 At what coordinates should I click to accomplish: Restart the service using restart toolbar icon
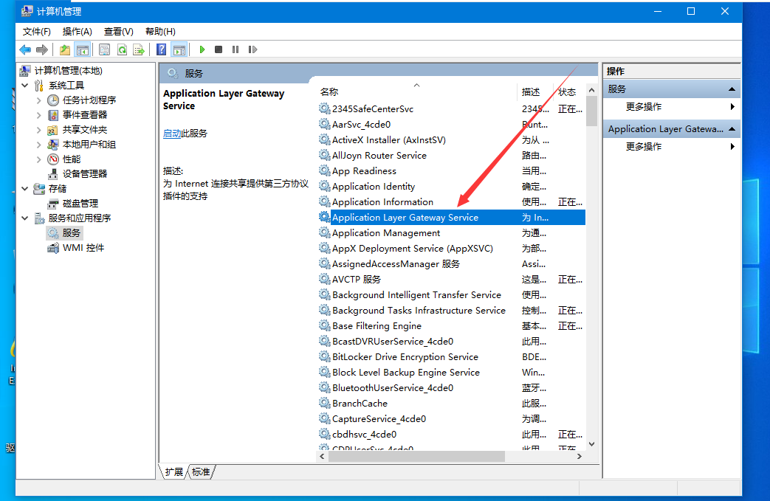(254, 49)
